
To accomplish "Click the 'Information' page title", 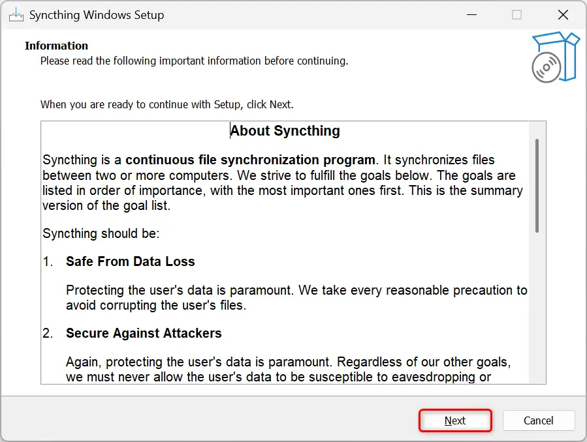I will click(57, 46).
